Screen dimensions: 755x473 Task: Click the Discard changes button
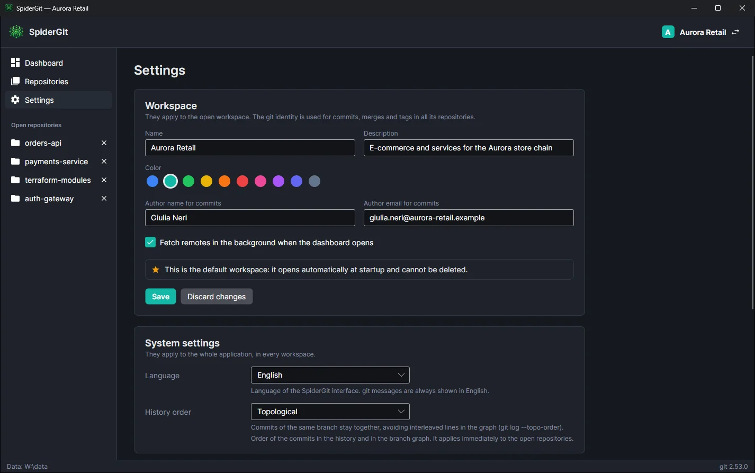tap(217, 297)
